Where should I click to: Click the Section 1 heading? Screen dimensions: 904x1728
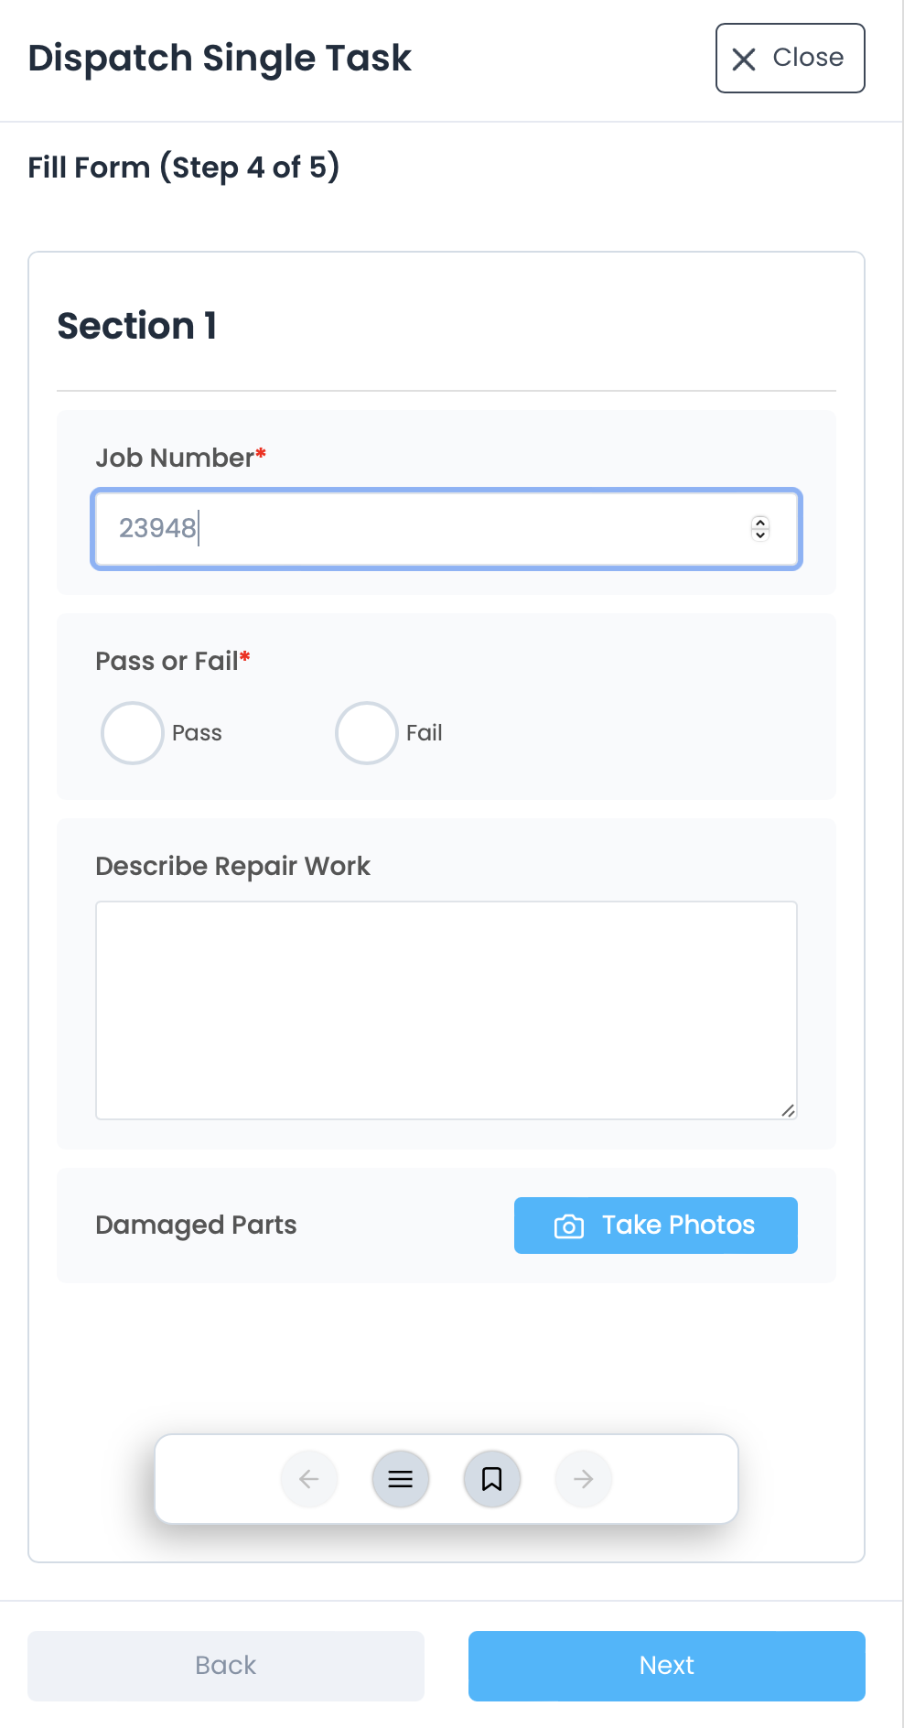pyautogui.click(x=138, y=326)
